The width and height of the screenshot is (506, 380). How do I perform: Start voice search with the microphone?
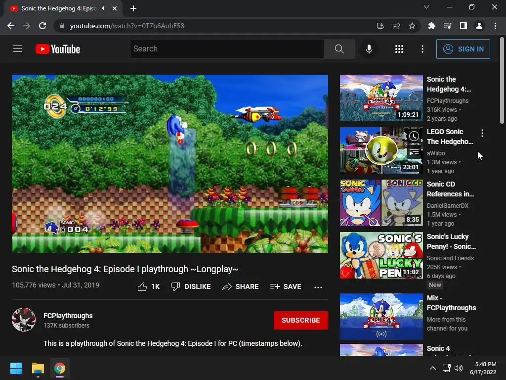[x=369, y=49]
